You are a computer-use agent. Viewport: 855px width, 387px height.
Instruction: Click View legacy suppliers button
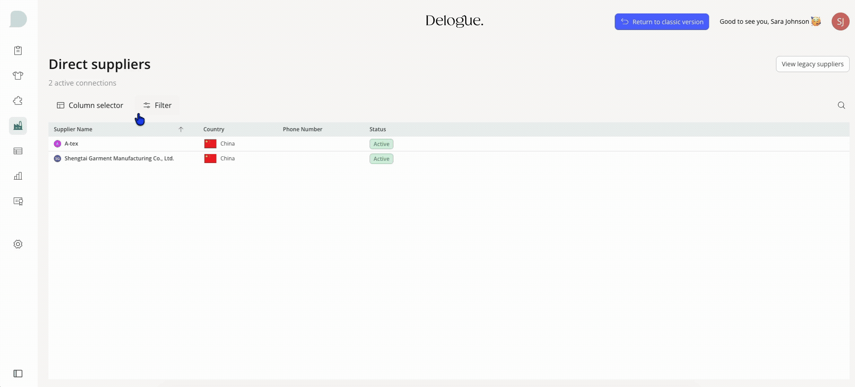point(812,64)
